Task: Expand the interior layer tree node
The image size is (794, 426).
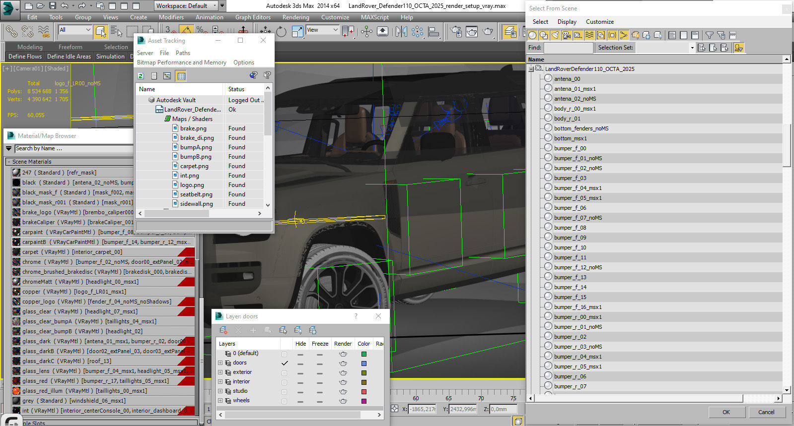Action: pyautogui.click(x=220, y=382)
